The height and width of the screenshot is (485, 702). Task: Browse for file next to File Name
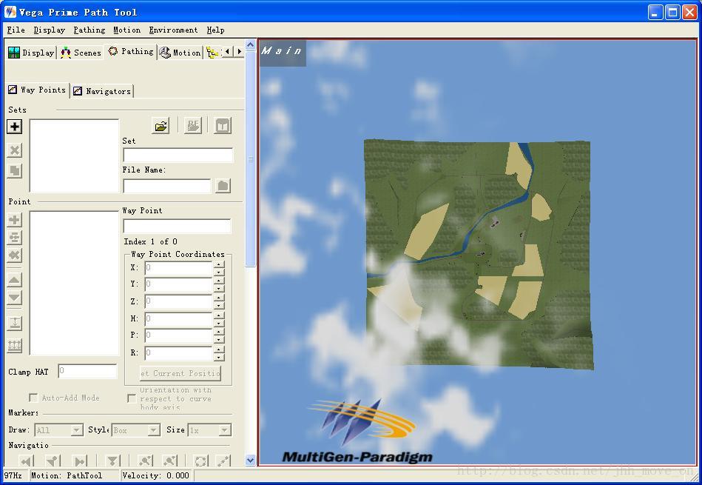click(223, 186)
